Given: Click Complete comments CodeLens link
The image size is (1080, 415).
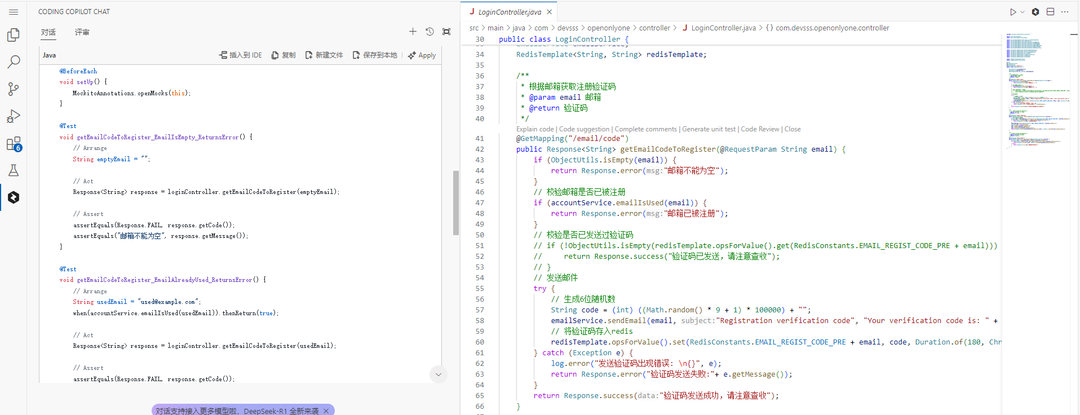Looking at the screenshot, I should click(646, 129).
